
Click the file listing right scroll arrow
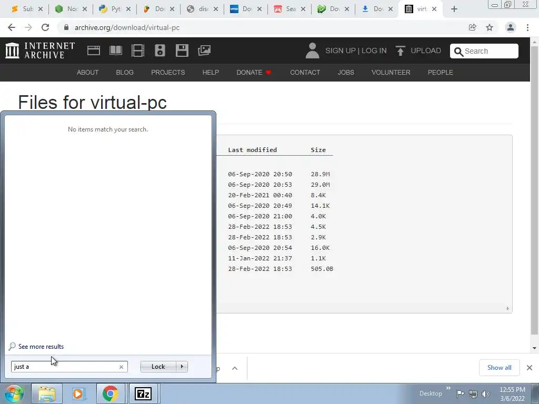[x=508, y=308]
